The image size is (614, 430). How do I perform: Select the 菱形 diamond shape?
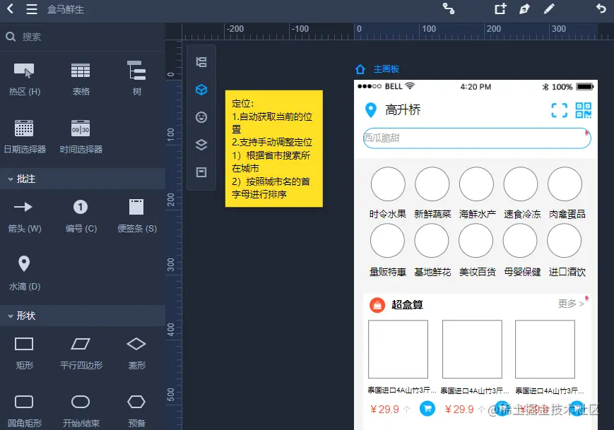pos(136,352)
